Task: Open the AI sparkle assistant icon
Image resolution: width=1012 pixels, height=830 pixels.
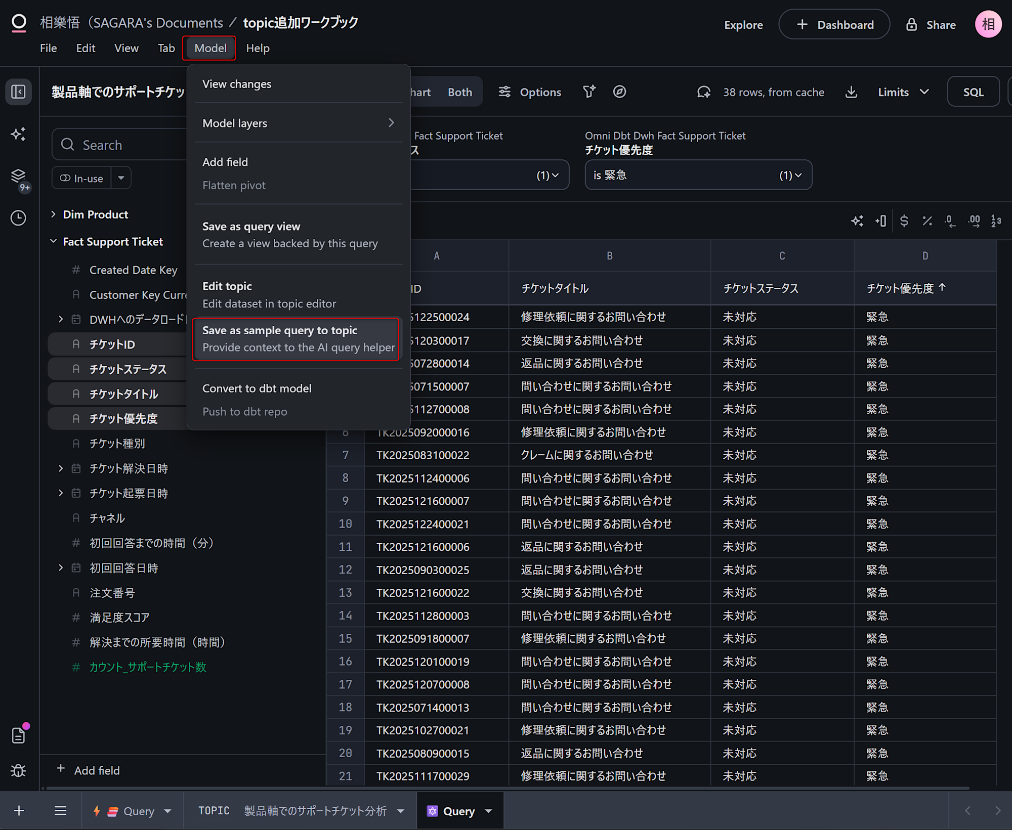Action: (19, 134)
